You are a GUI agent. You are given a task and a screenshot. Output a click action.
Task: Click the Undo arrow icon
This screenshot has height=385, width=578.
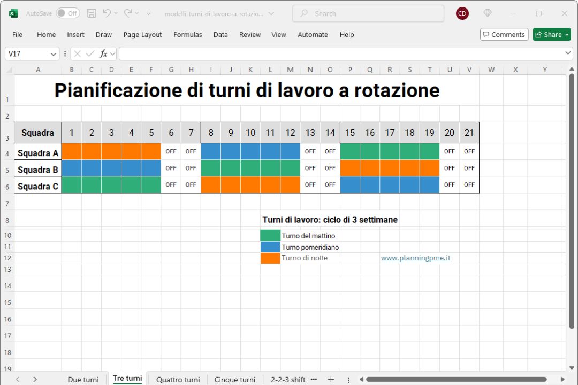point(107,13)
